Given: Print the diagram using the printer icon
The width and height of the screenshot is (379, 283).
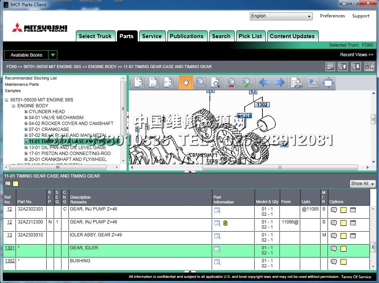Looking at the screenshot, I should tap(296, 82).
